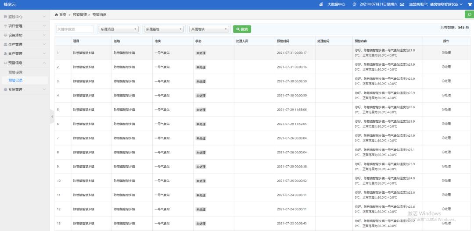Click the 处理 icon for row 1

[446, 53]
